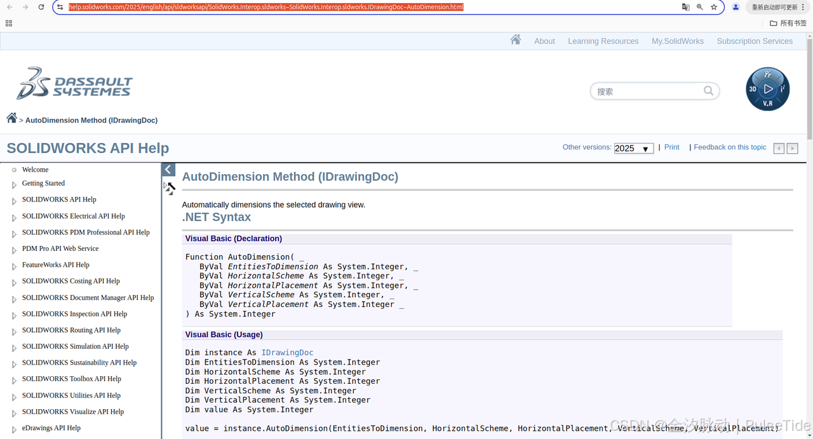813x439 pixels.
Task: Click the 3DEXPERIENCE compass icon
Action: click(x=767, y=89)
